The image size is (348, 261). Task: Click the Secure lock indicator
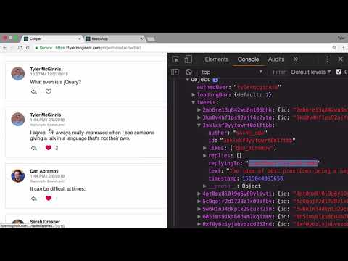43,48
